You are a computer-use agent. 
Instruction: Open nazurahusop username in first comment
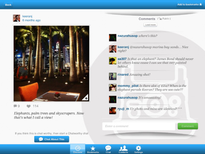coord(128,36)
